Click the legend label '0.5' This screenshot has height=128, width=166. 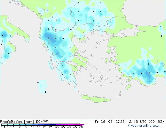tap(9, 127)
